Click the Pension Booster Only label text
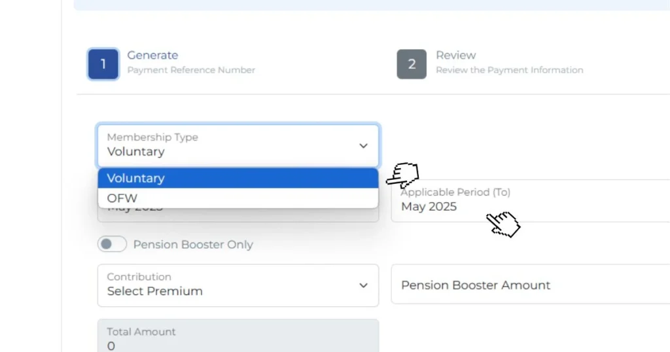670x352 pixels. tap(193, 244)
